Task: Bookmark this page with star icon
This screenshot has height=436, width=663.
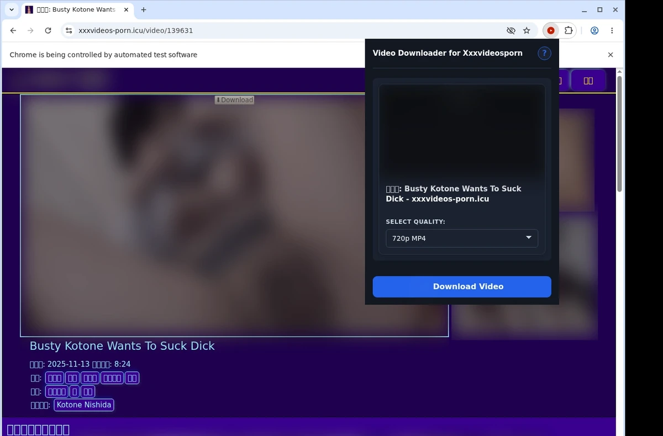Action: point(527,30)
